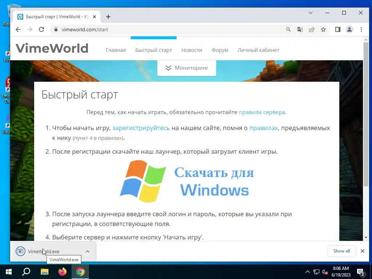This screenshot has height=279, width=372.
Task: Open the notification center icon
Action: coord(361,272)
